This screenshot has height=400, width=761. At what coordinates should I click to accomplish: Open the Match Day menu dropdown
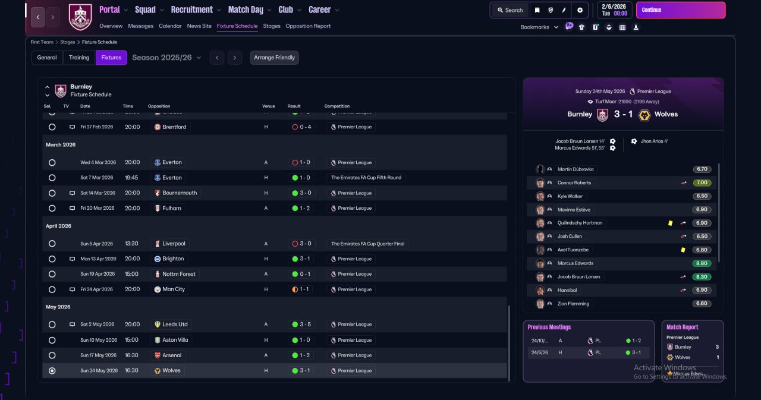tap(250, 10)
